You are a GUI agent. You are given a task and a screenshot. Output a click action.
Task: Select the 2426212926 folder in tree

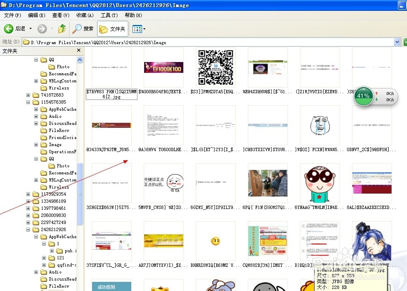pos(53,229)
